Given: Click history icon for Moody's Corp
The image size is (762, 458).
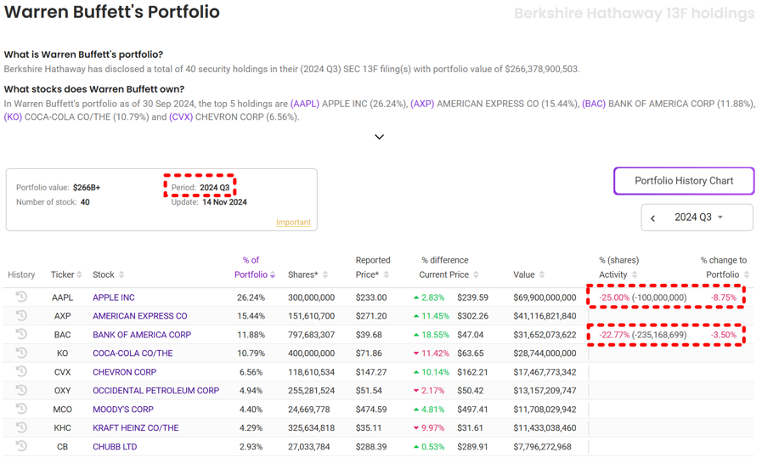Looking at the screenshot, I should click(x=21, y=410).
